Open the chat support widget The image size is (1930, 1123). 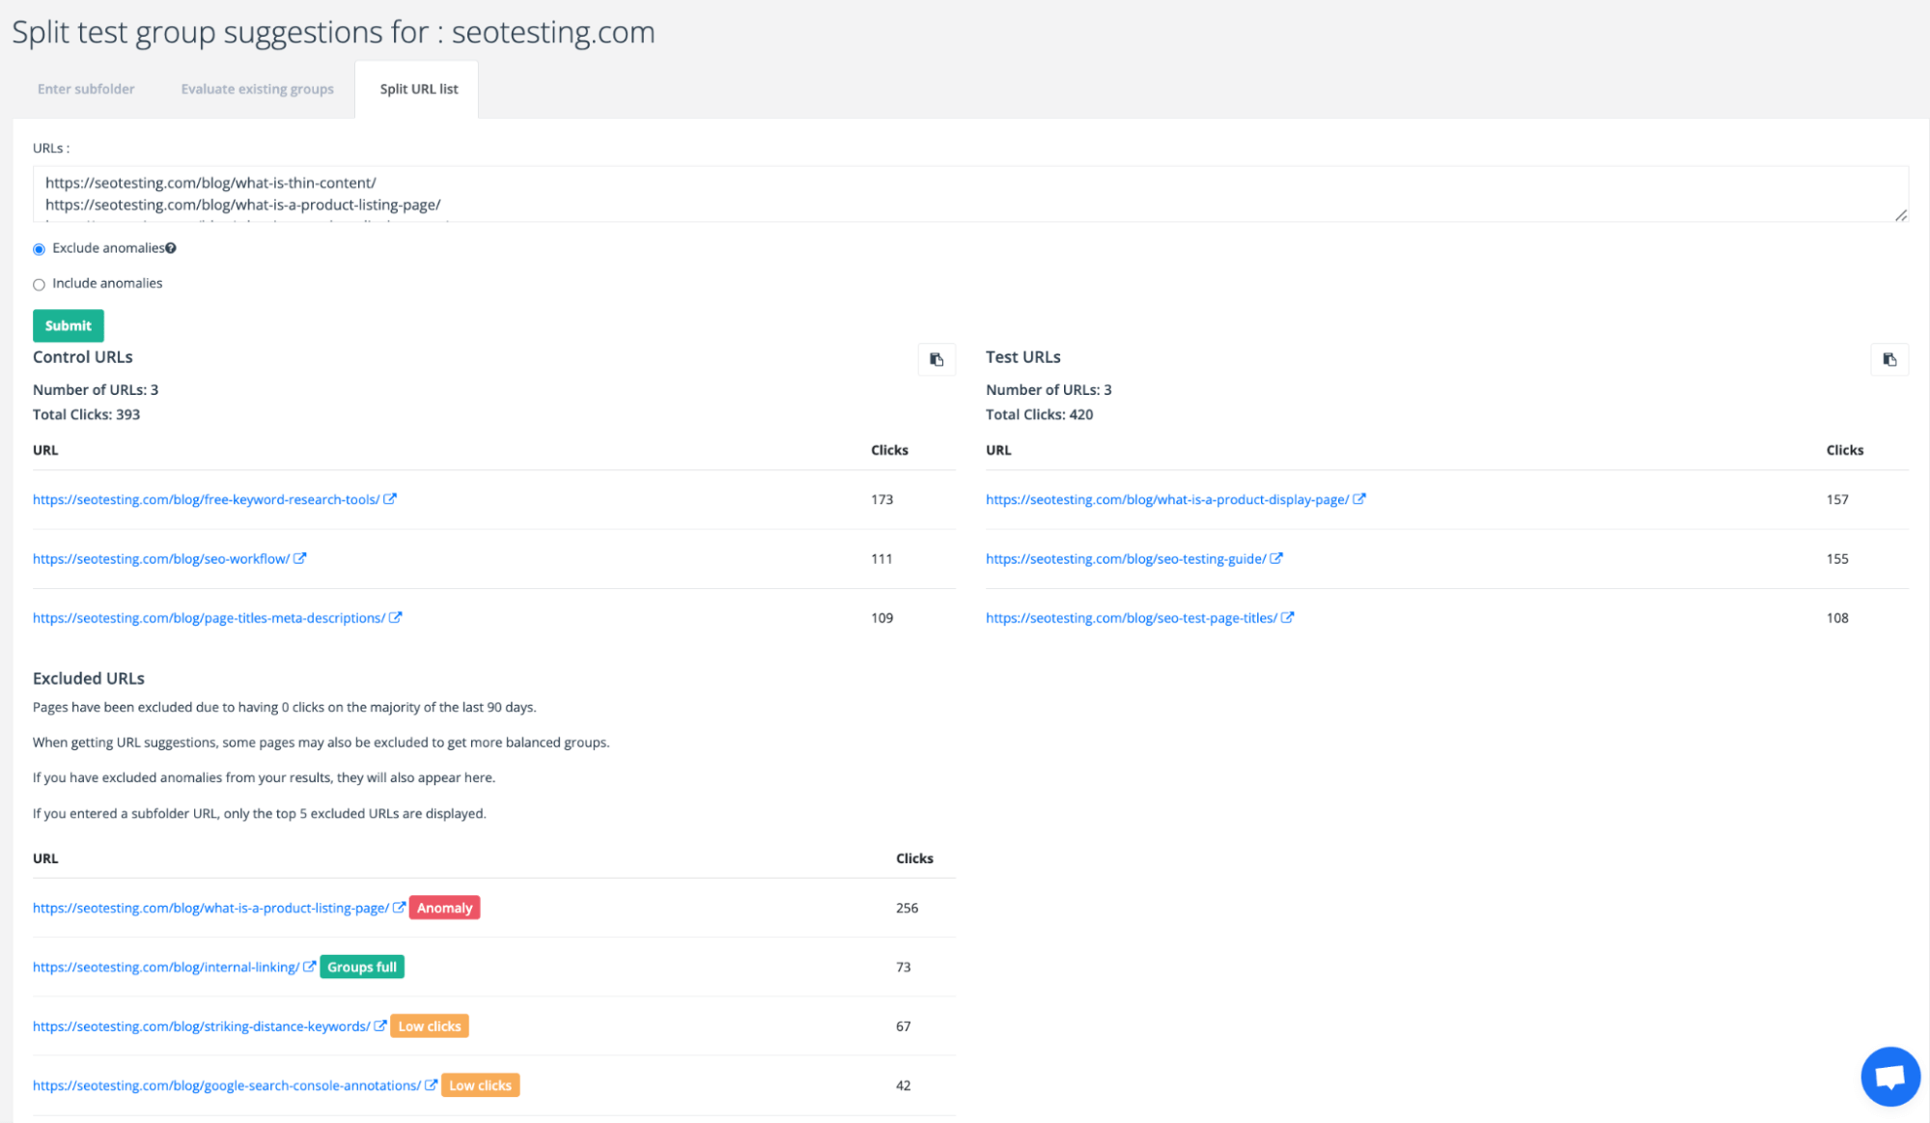pos(1889,1076)
